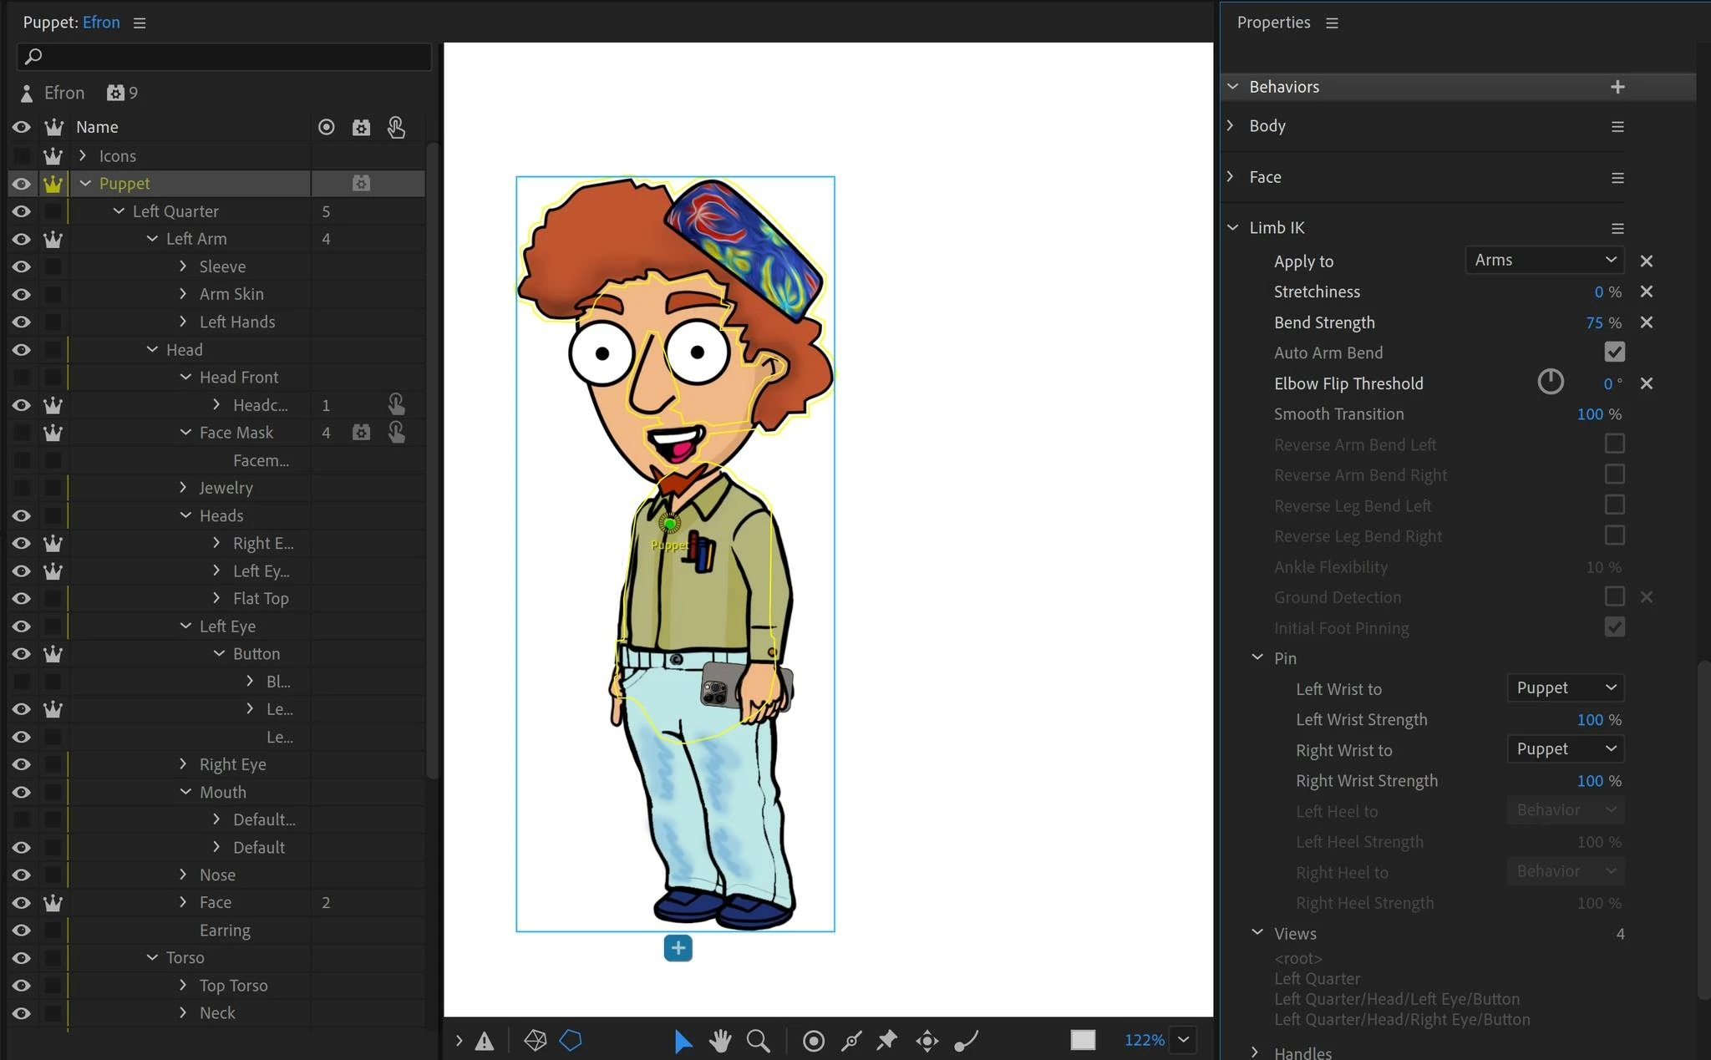Open the Apply to Arms dropdown
Image resolution: width=1711 pixels, height=1060 pixels.
(1544, 260)
